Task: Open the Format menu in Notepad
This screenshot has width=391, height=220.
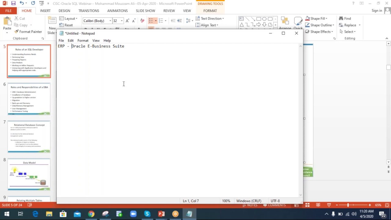Action: coord(83,40)
